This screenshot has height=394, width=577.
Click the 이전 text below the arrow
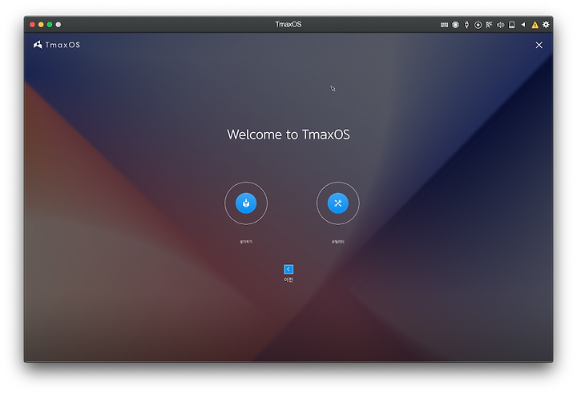coord(288,279)
